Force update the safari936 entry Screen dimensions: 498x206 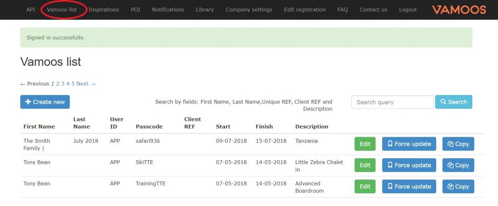pos(409,144)
